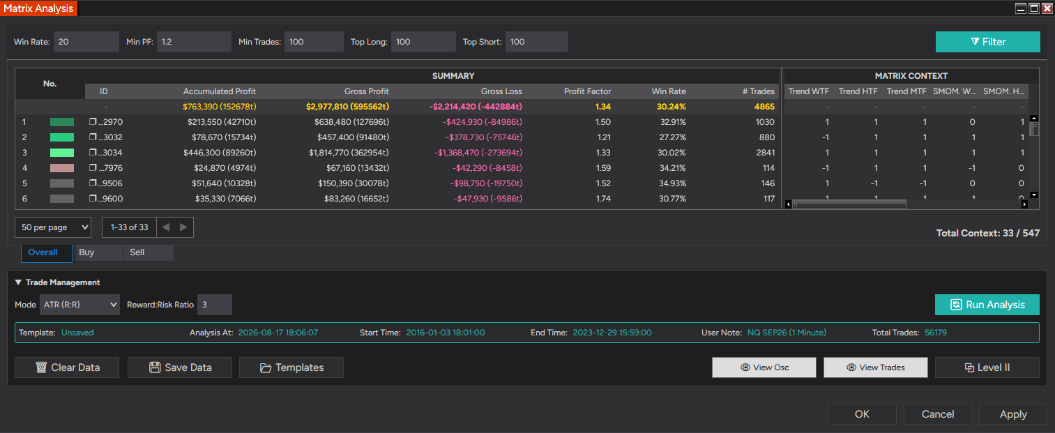The width and height of the screenshot is (1055, 433).
Task: Click the dark green swatch in row 1
Action: coord(62,122)
